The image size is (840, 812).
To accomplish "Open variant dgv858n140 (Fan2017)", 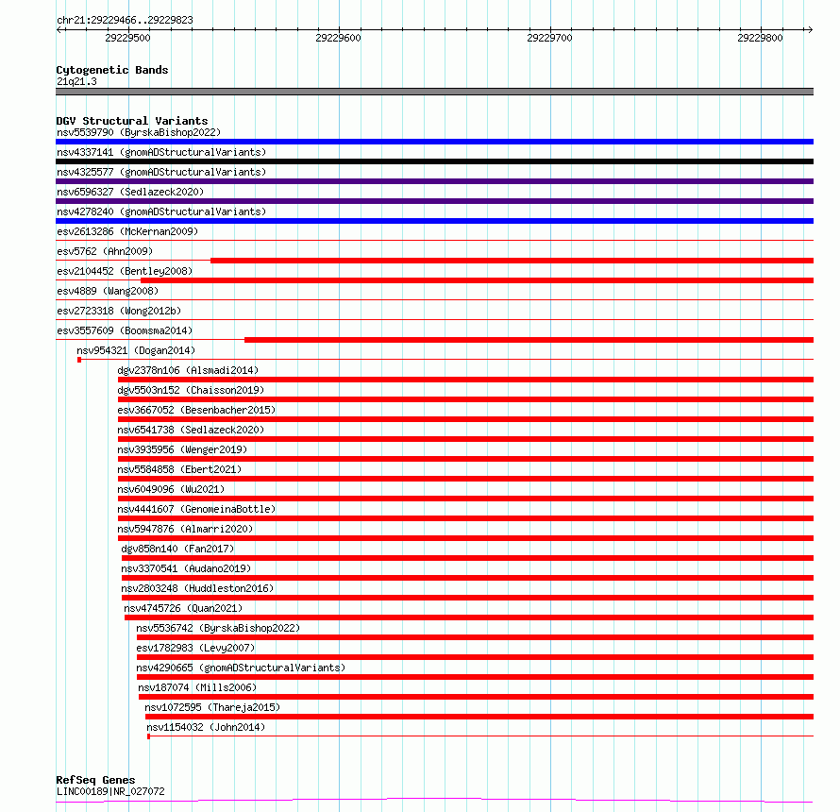I will [x=177, y=549].
